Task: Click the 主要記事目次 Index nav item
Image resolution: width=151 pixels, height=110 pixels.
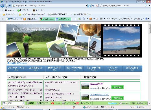Action: pos(36,69)
